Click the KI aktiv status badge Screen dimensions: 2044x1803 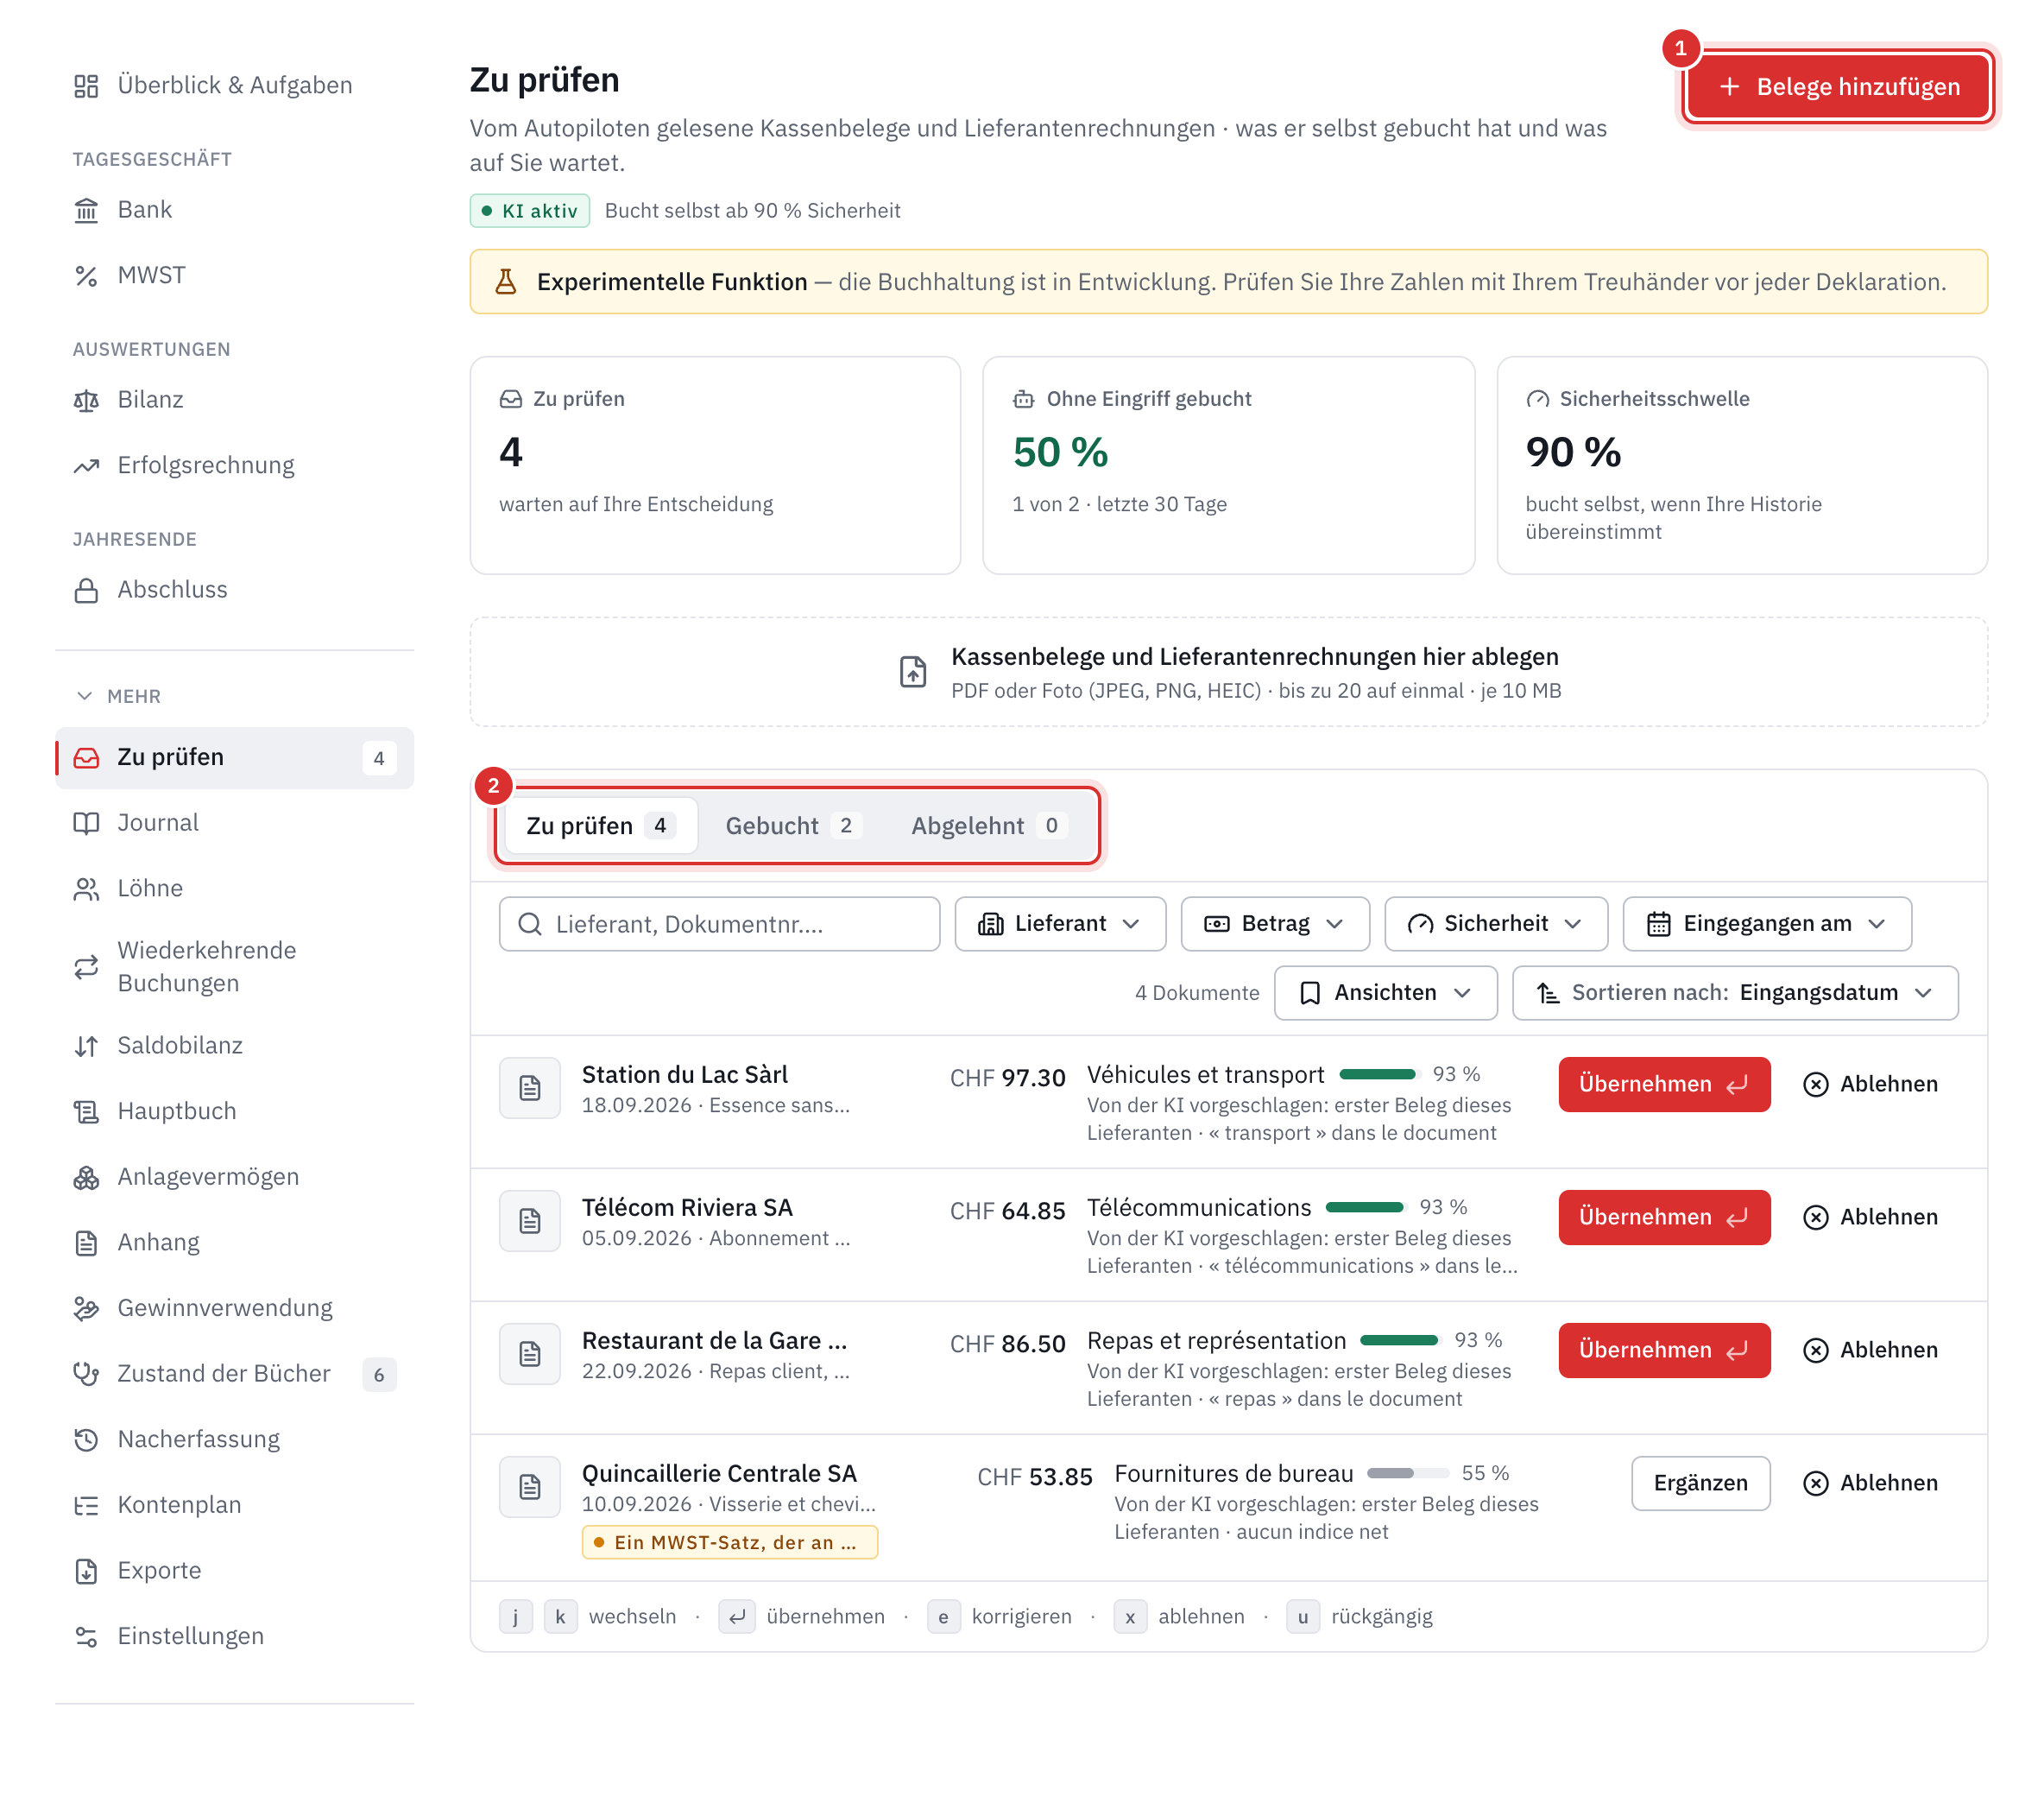click(530, 211)
